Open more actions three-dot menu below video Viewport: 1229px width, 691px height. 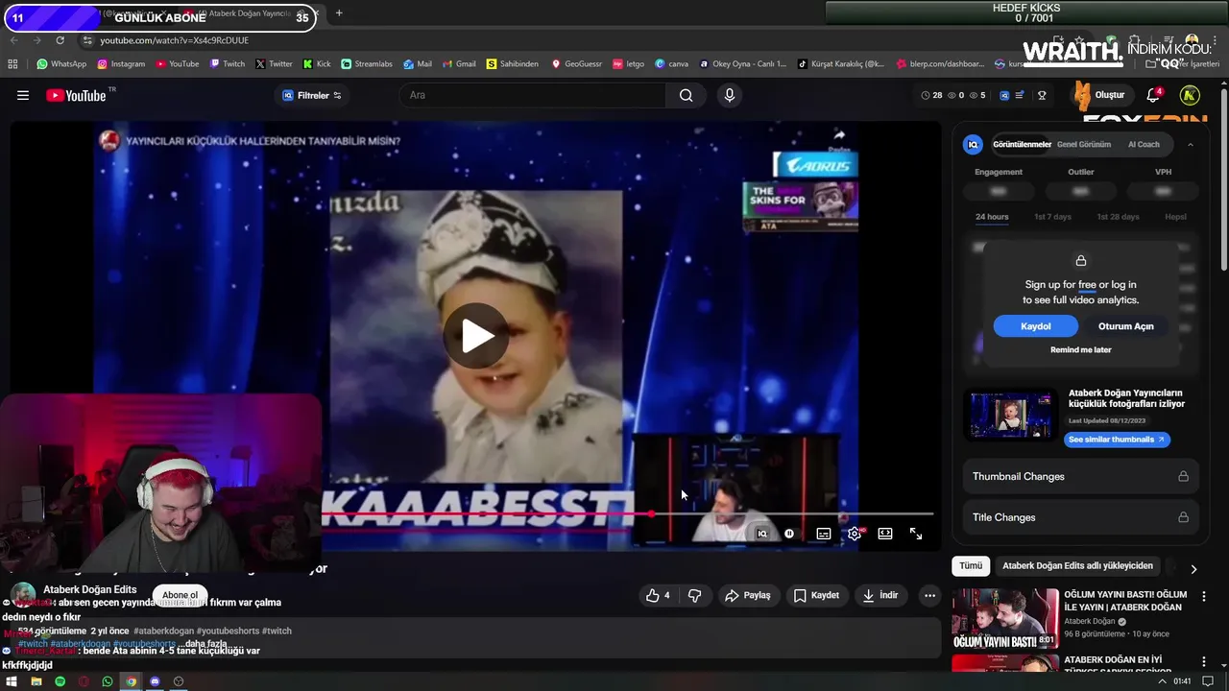pos(929,595)
